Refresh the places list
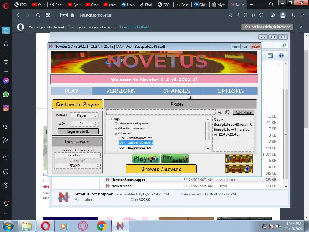 pos(227,112)
